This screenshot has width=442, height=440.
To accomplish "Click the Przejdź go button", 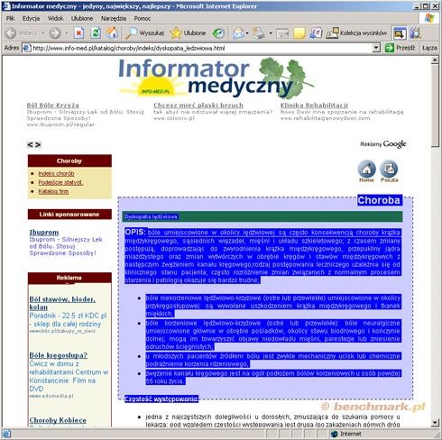I will click(401, 48).
